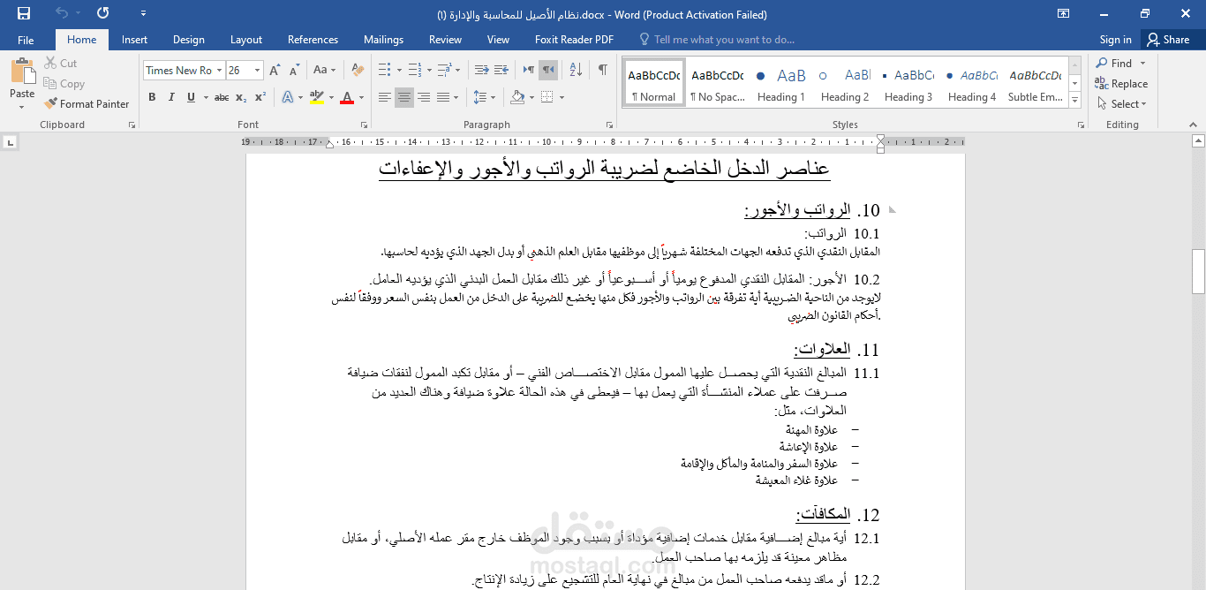Click the line and paragraph spacing icon
The width and height of the screenshot is (1206, 590).
coord(479,97)
